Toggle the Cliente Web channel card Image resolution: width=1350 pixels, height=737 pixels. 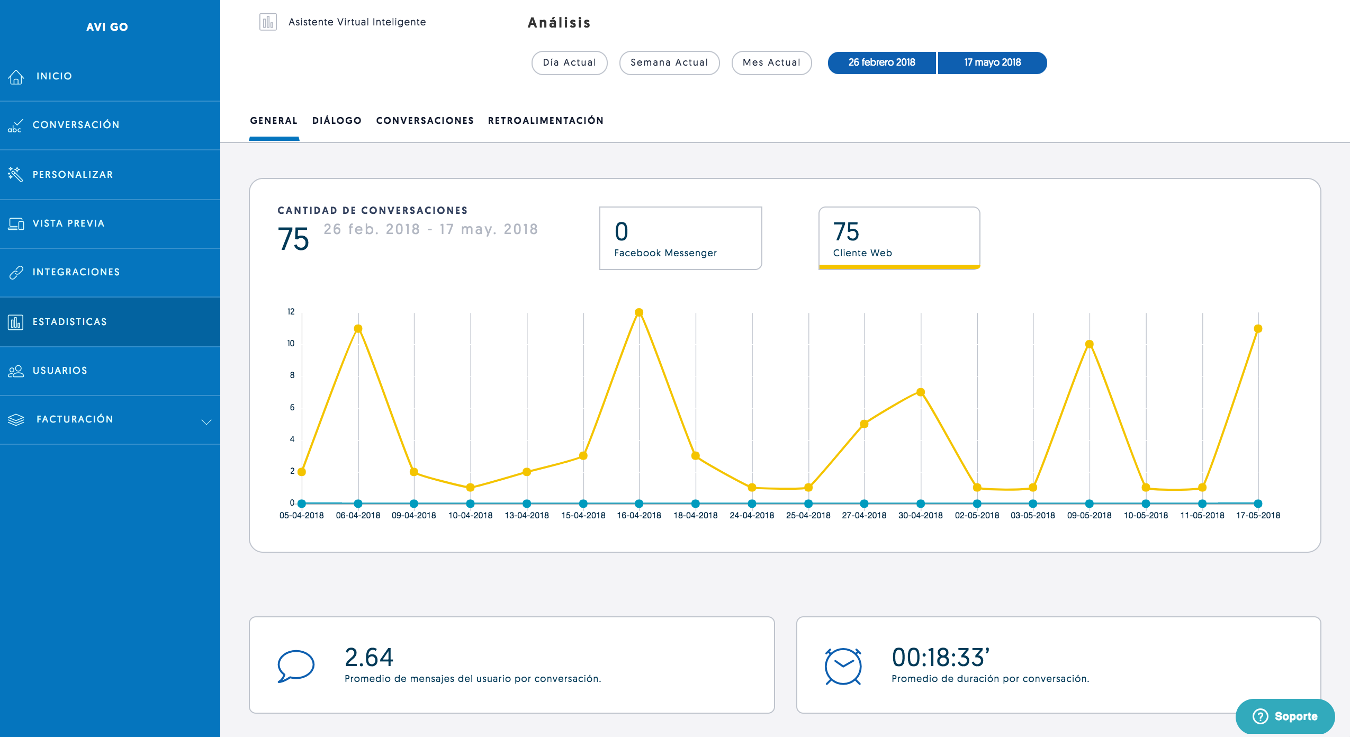(899, 238)
